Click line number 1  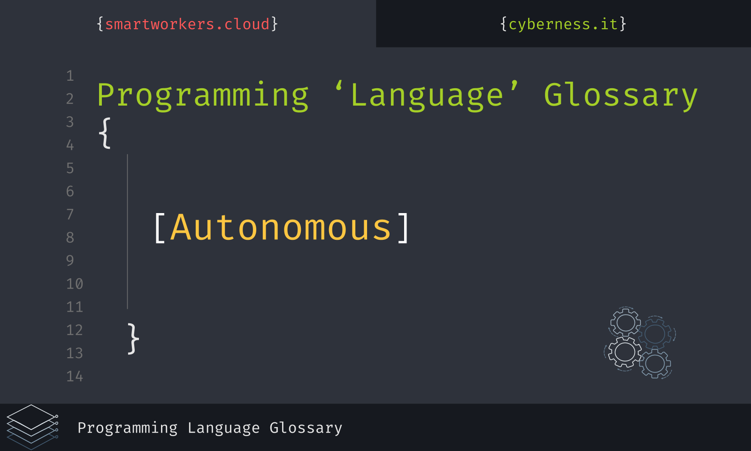pos(70,76)
